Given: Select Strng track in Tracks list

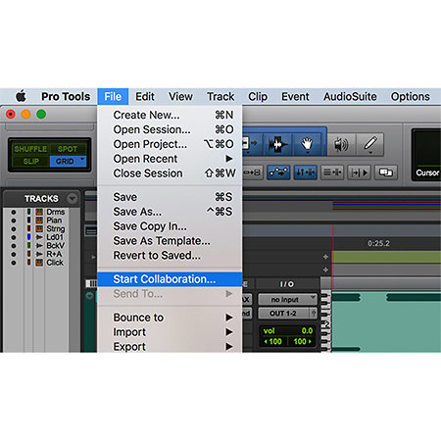Looking at the screenshot, I should pos(55,228).
